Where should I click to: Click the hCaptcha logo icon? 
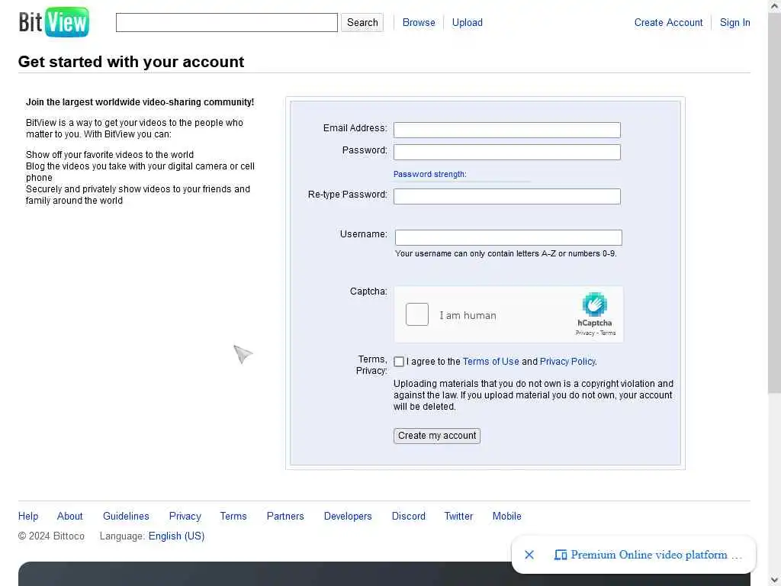594,304
